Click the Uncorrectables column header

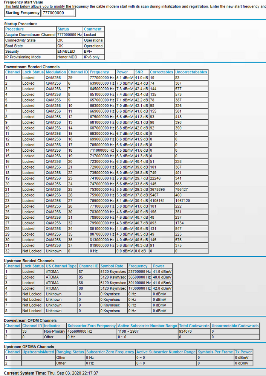coord(191,72)
